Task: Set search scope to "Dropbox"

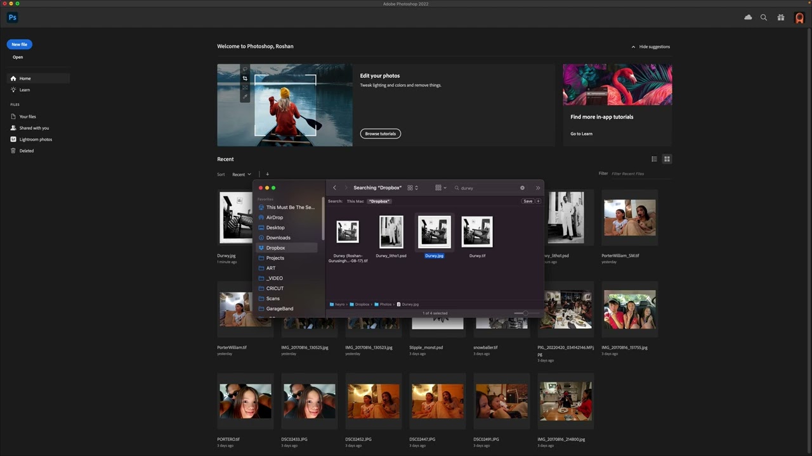Action: (x=379, y=201)
